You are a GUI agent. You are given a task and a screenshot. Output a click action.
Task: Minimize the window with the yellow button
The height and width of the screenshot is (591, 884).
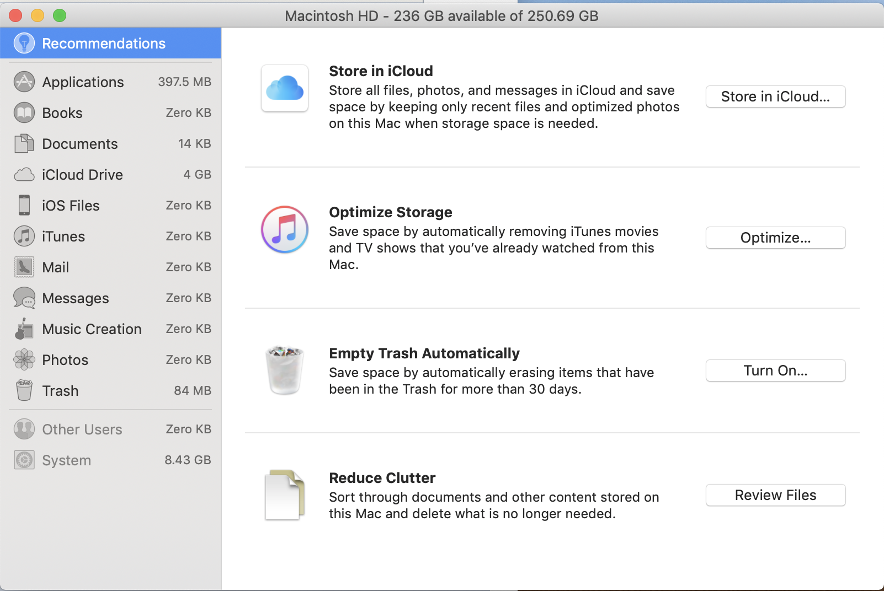click(x=38, y=15)
